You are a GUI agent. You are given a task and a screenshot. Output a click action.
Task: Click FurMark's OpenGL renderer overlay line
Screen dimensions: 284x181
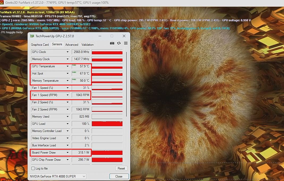(45, 24)
